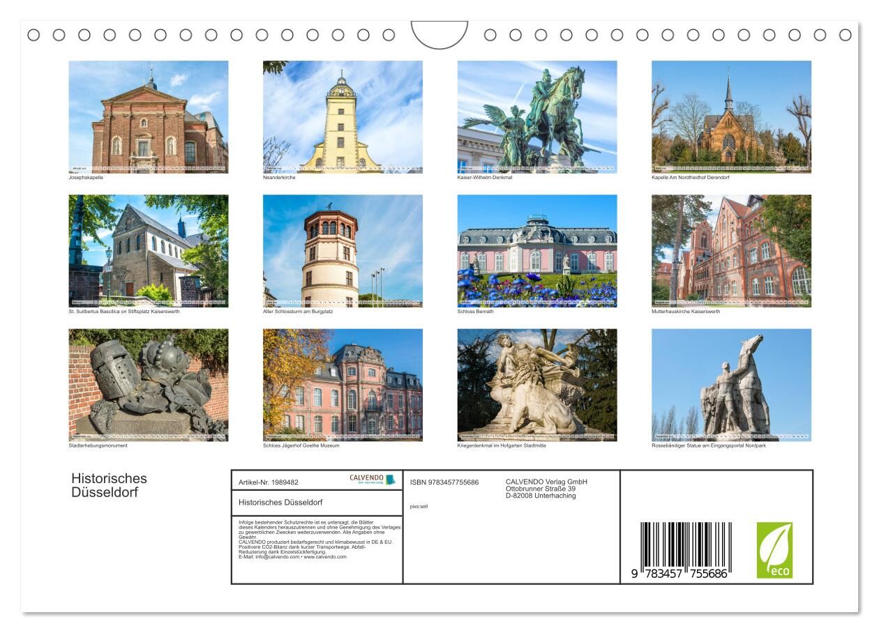Click the Schloss Benrath photo

(x=537, y=251)
